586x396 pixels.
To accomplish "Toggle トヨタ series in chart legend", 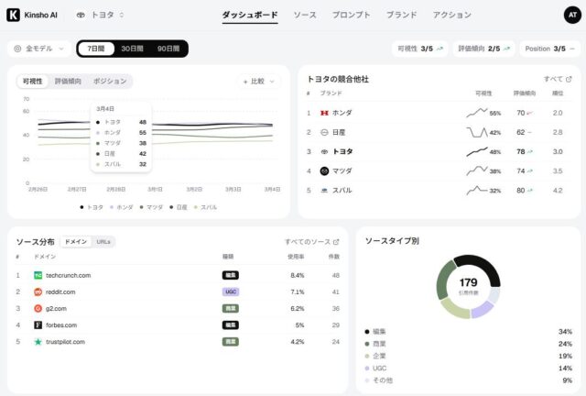I will click(x=92, y=207).
